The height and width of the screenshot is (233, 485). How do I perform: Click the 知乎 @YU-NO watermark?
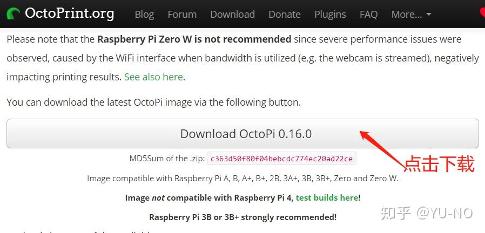427,213
